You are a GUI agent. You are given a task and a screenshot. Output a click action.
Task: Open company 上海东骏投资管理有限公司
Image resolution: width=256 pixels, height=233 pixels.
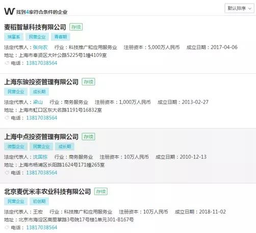pos(41,82)
